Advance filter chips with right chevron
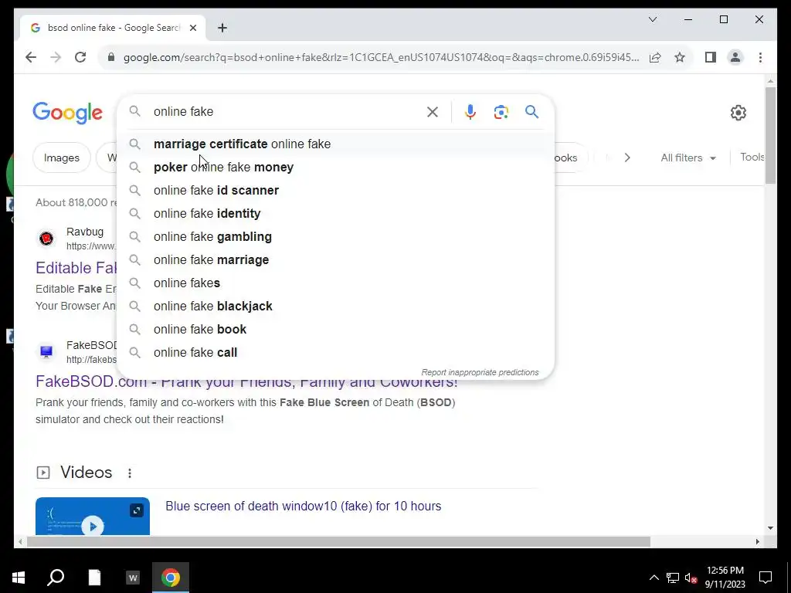The height and width of the screenshot is (593, 791). [x=627, y=158]
